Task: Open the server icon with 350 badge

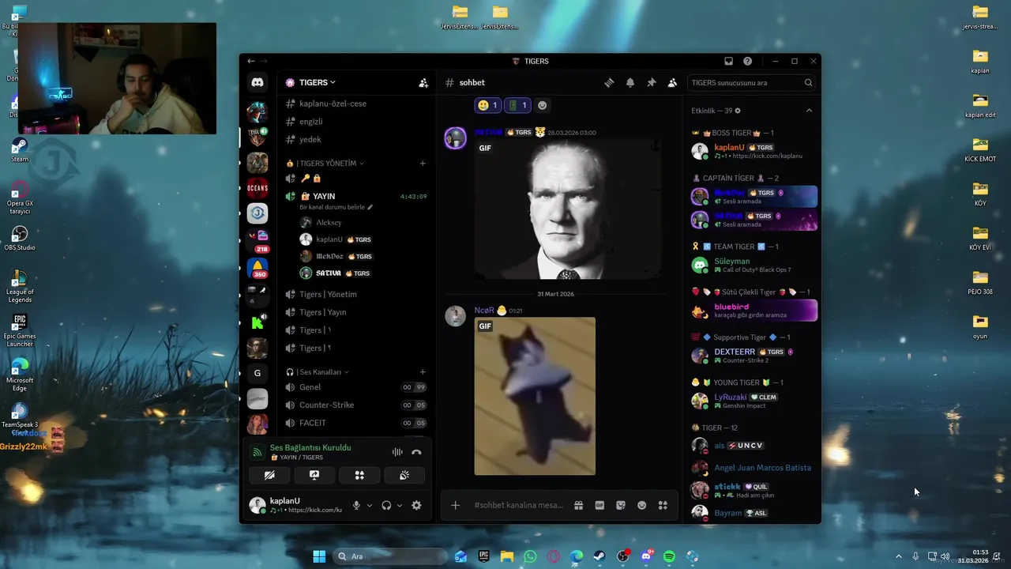Action: click(257, 269)
